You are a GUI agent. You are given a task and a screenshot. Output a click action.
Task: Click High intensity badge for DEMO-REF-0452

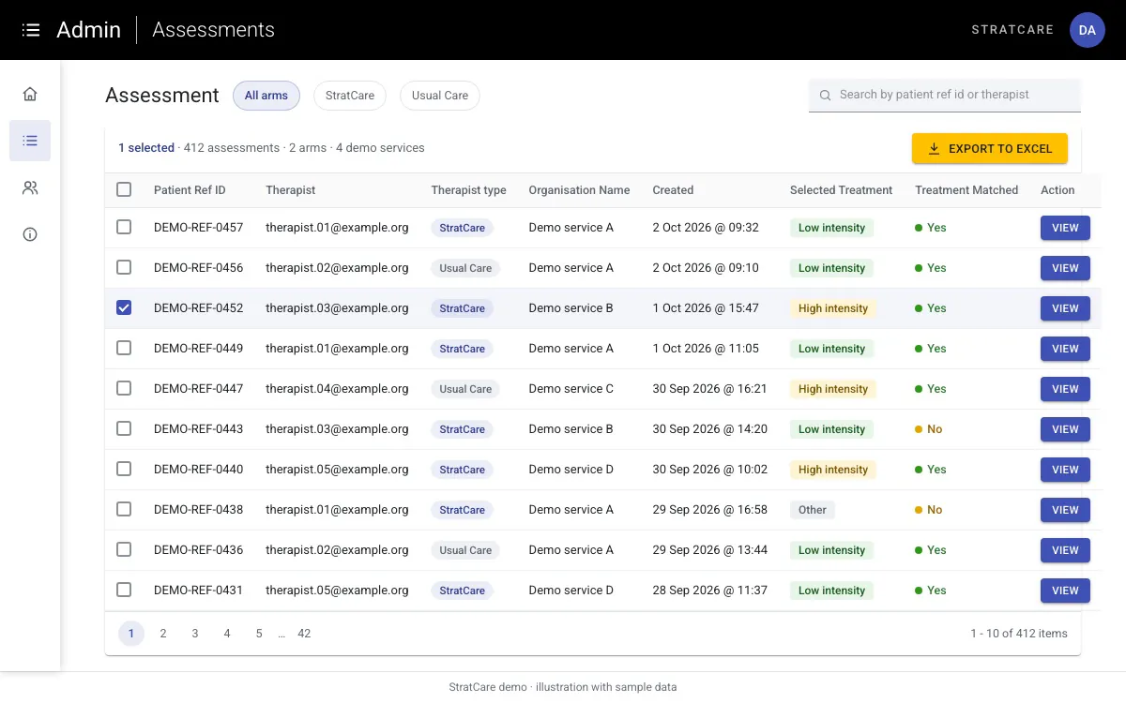(x=833, y=308)
